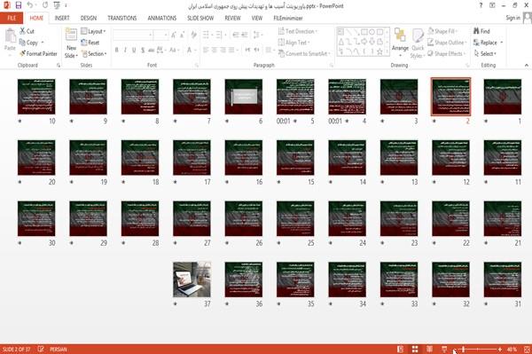Click the Redo icon in quick access toolbar
532x354 pixels.
(x=45, y=5)
